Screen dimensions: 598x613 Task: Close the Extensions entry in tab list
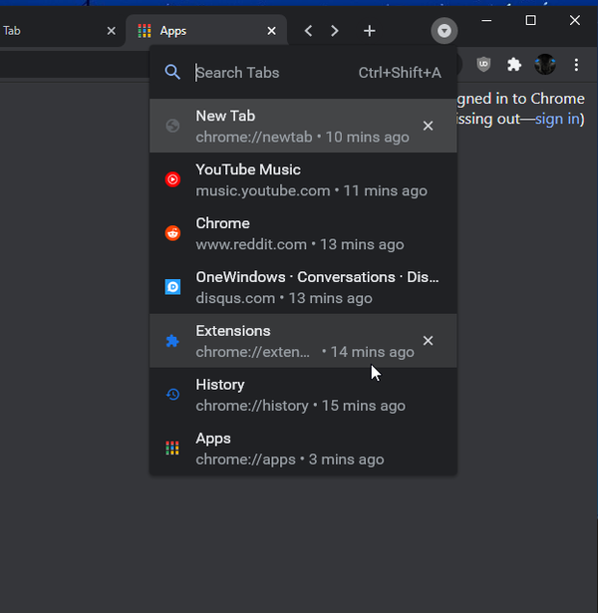pos(428,341)
